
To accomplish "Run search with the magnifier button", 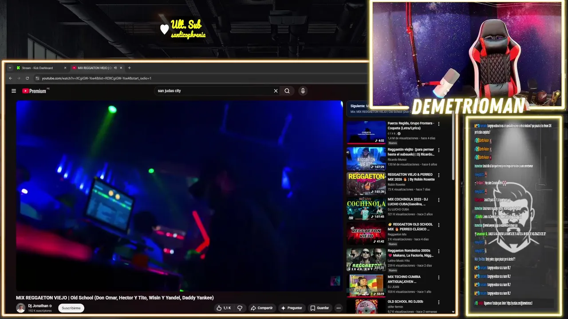I will pyautogui.click(x=287, y=91).
